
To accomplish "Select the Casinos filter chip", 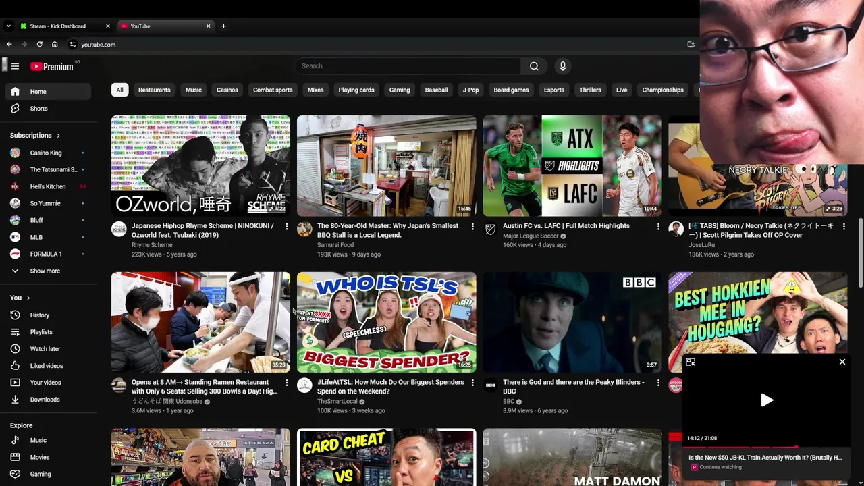I will [x=227, y=90].
